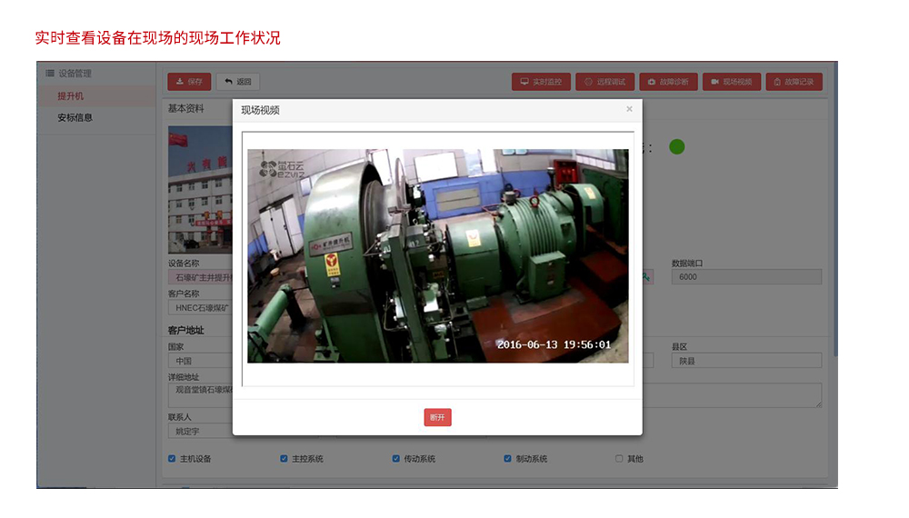Click the monitor icon on 实时监控
The width and height of the screenshot is (909, 518).
point(524,82)
